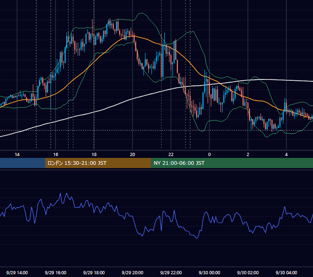Click the 9/30 04:00 date label
Viewport: 313px width, 277px height.
coord(286,272)
